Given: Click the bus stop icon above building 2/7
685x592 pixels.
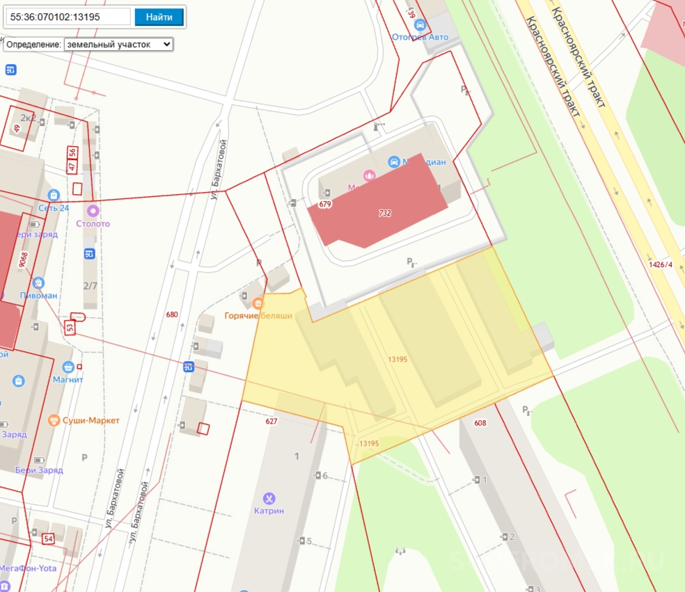Looking at the screenshot, I should [x=89, y=254].
